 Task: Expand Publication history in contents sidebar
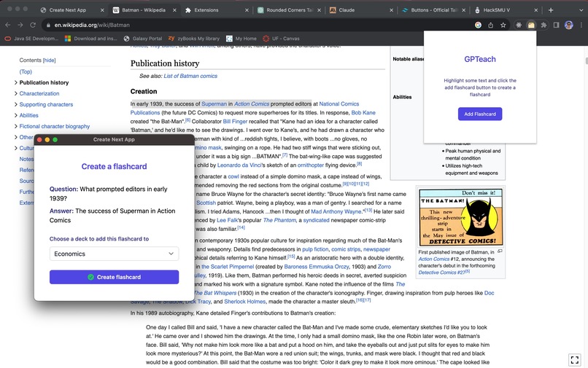[x=16, y=82]
